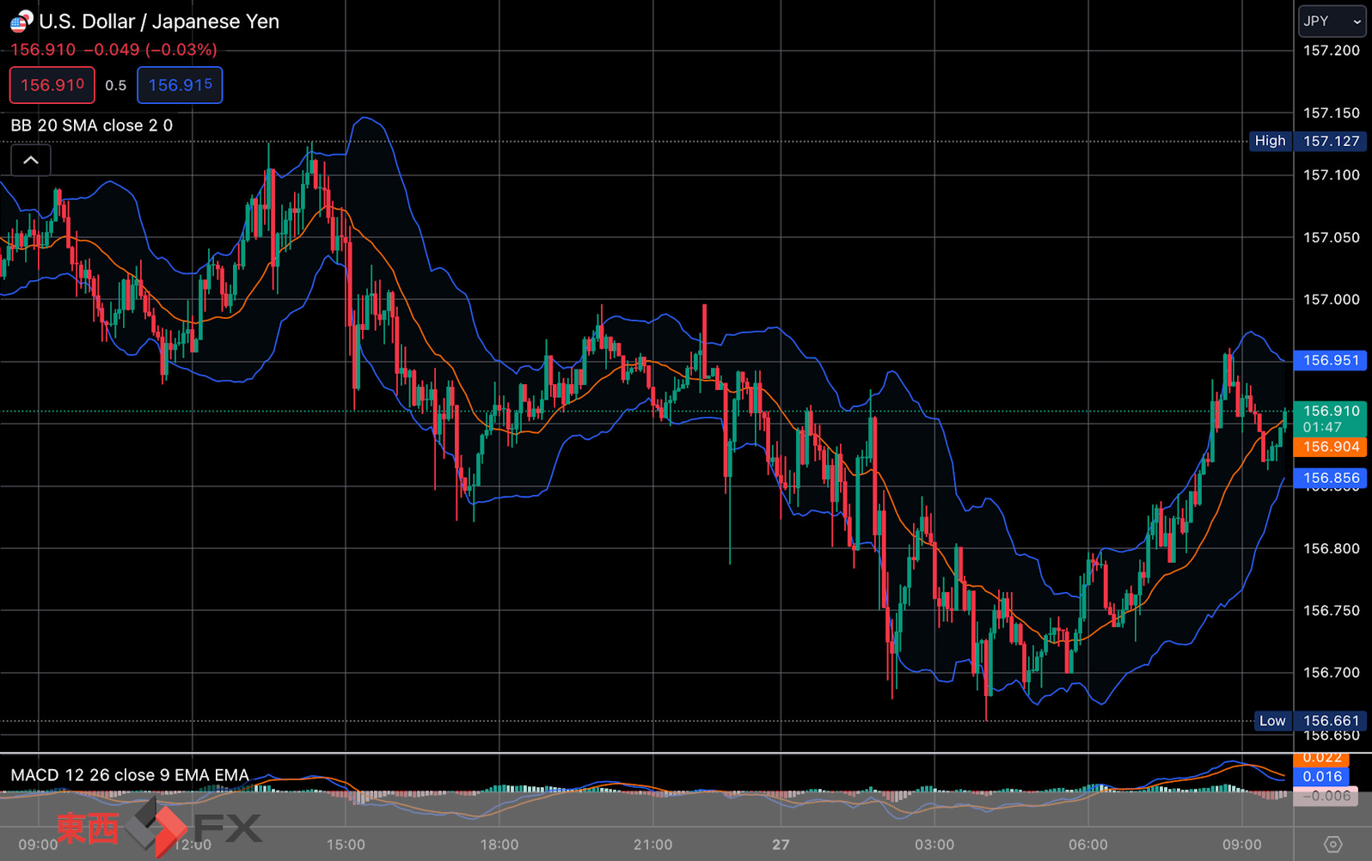The height and width of the screenshot is (861, 1372).
Task: Collapse the indicator legend with chevron
Action: 30,161
